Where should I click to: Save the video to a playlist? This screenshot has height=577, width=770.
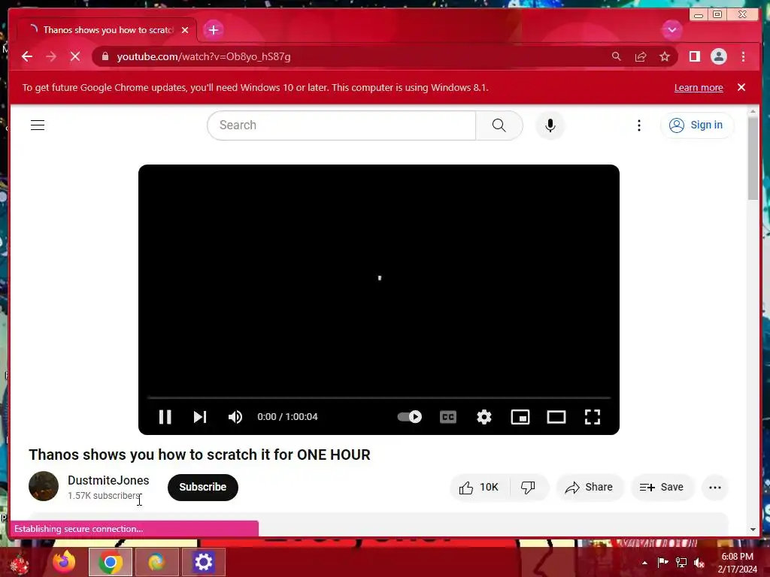pyautogui.click(x=662, y=487)
